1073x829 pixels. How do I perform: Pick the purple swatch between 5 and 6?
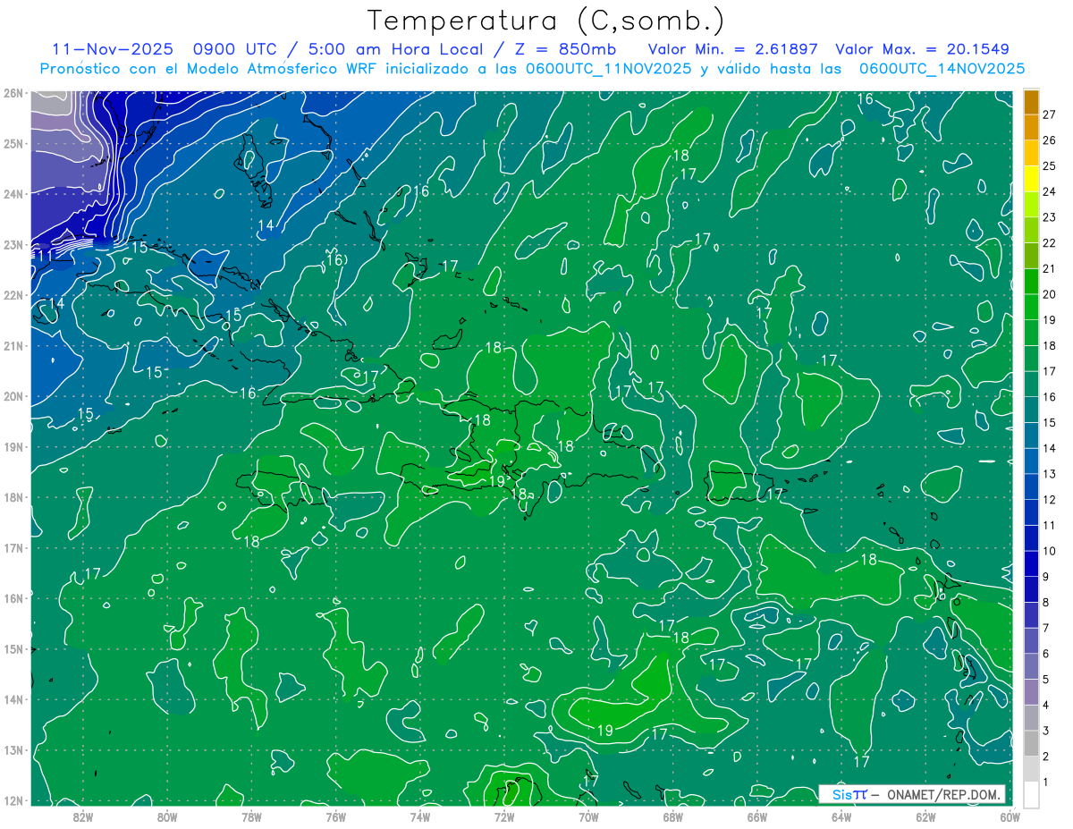[1031, 666]
